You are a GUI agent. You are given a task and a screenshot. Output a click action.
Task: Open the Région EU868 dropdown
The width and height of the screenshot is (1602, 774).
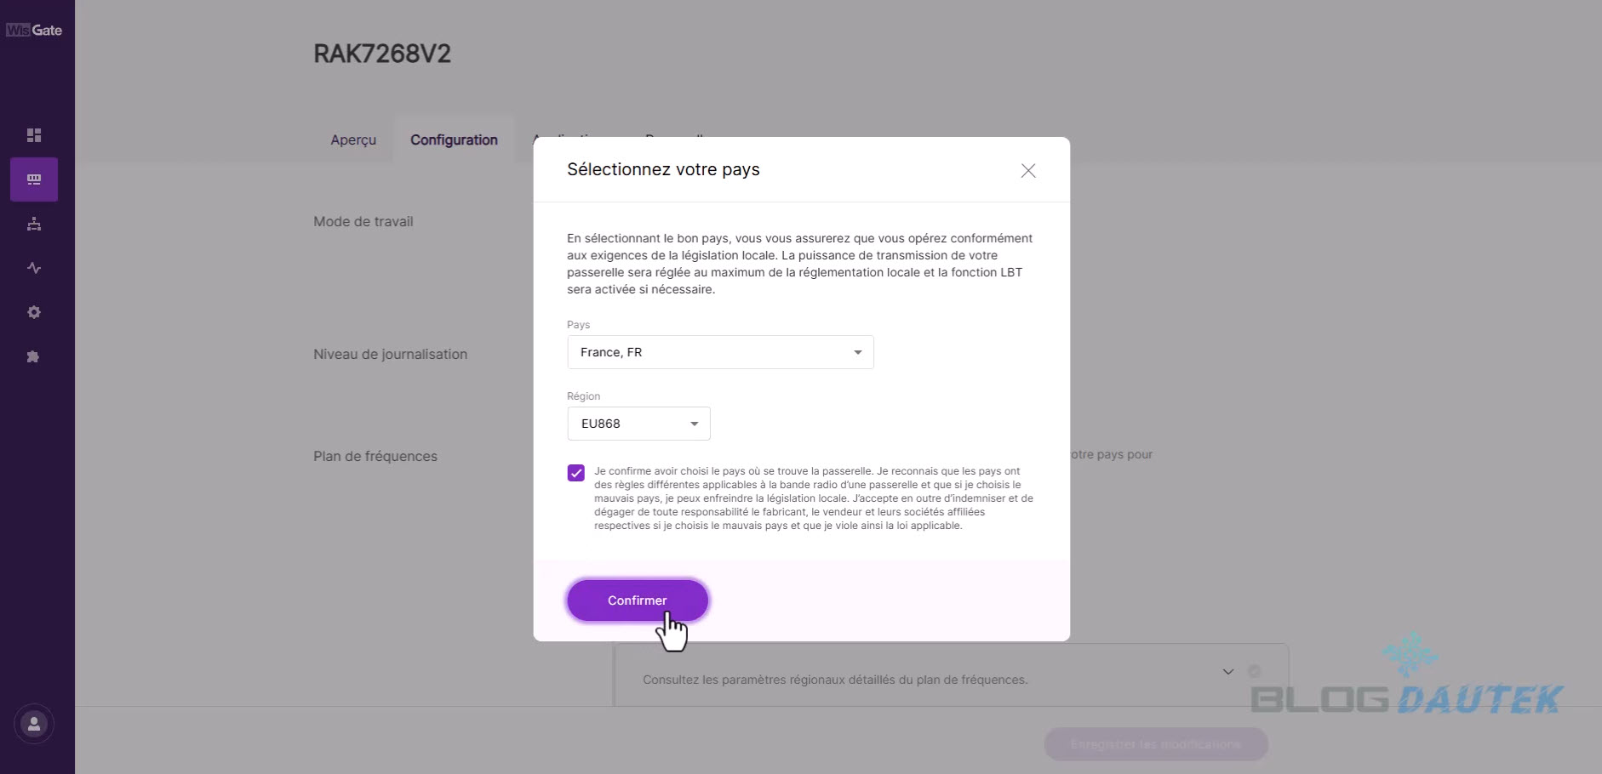point(638,424)
